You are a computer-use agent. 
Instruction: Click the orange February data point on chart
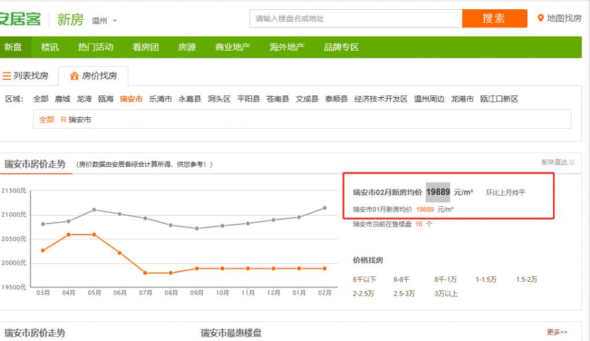[x=324, y=268]
